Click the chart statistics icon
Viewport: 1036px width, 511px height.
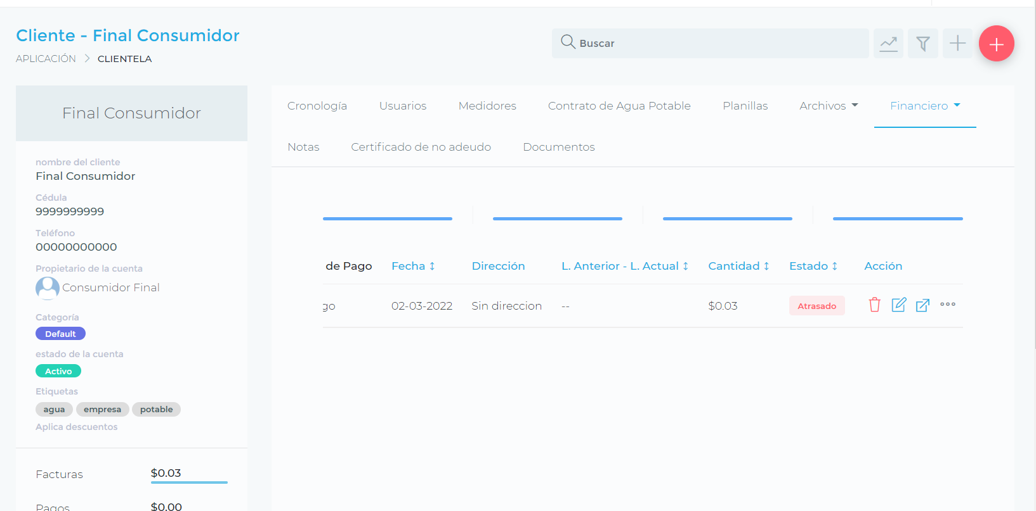[888, 44]
